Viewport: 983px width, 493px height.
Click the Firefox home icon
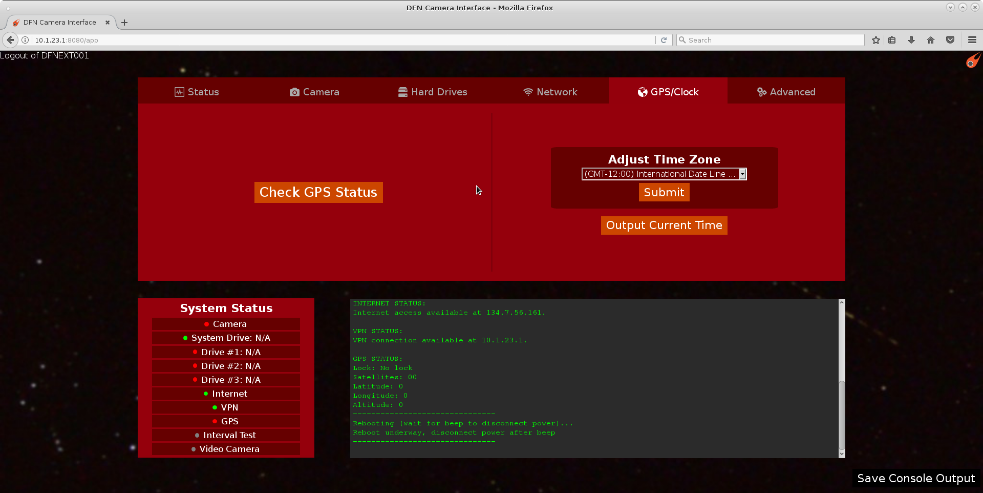pos(930,40)
